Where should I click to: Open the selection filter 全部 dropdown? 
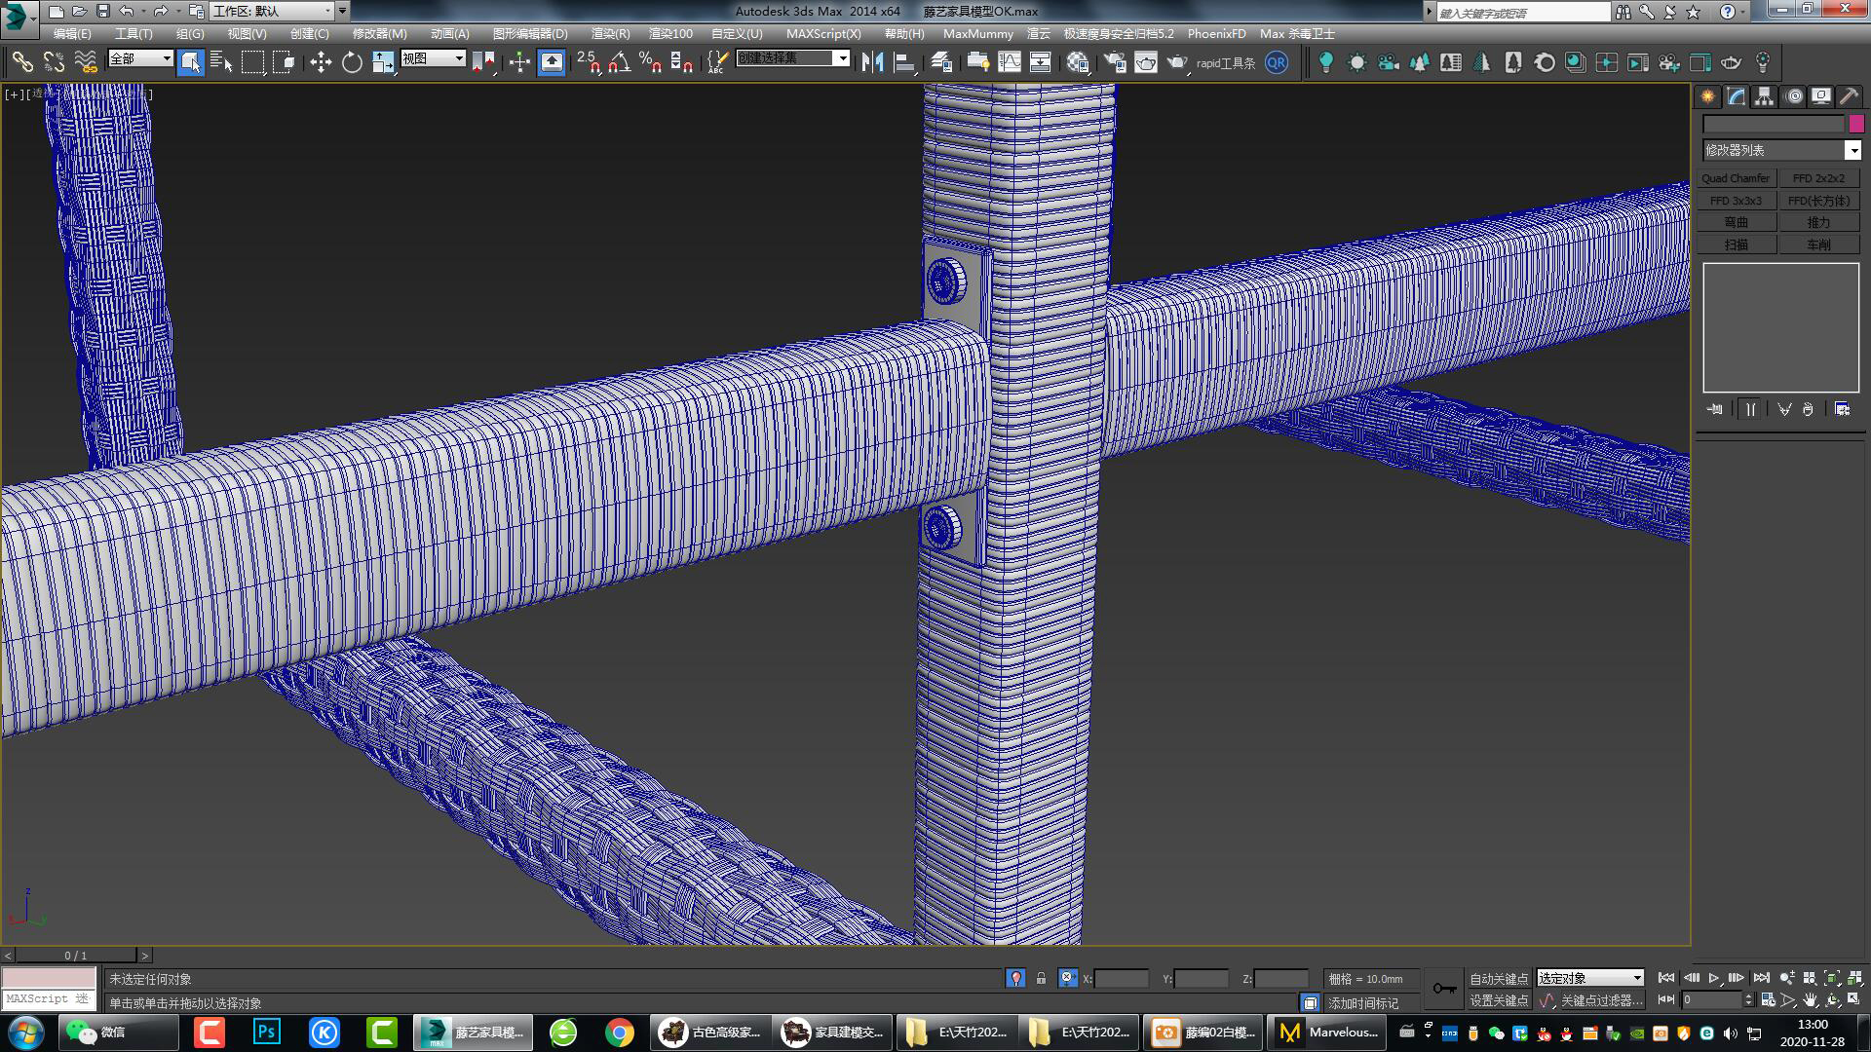(140, 59)
